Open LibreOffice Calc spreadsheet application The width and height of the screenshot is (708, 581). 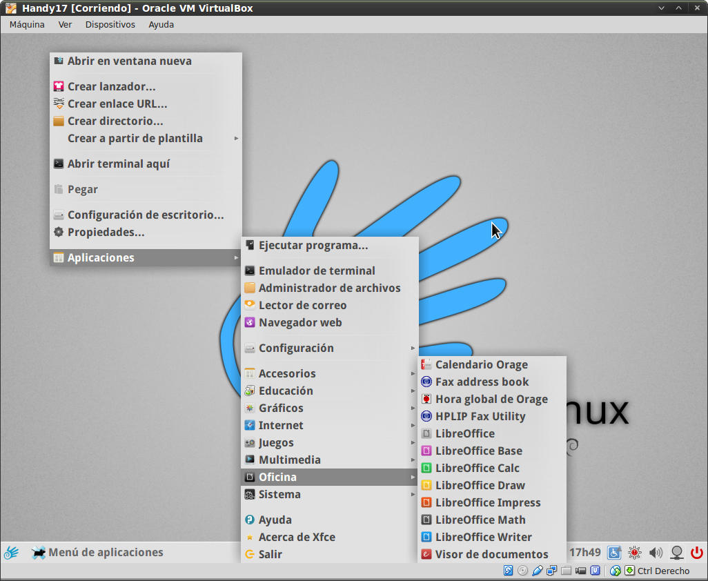(x=477, y=468)
